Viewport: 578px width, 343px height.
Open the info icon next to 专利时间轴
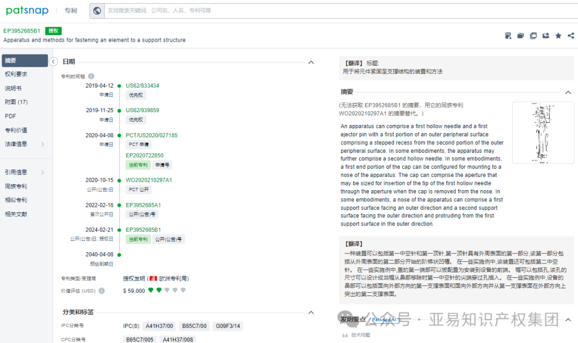[x=89, y=76]
